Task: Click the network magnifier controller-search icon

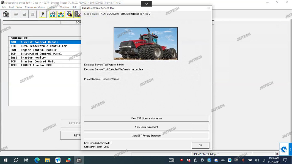Action: pyautogui.click(x=53, y=14)
